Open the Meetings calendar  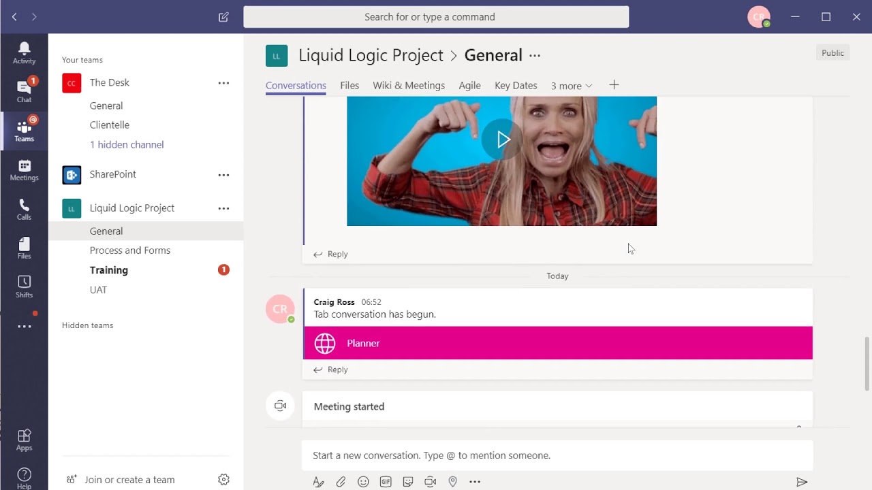coord(24,169)
